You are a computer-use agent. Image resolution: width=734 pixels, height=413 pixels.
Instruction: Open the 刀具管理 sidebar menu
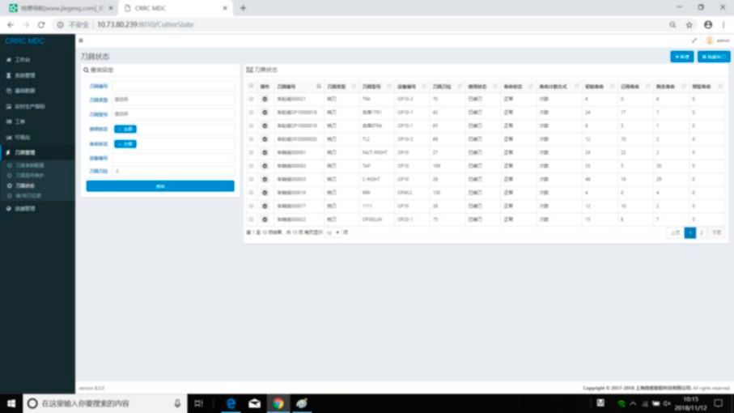coord(24,152)
